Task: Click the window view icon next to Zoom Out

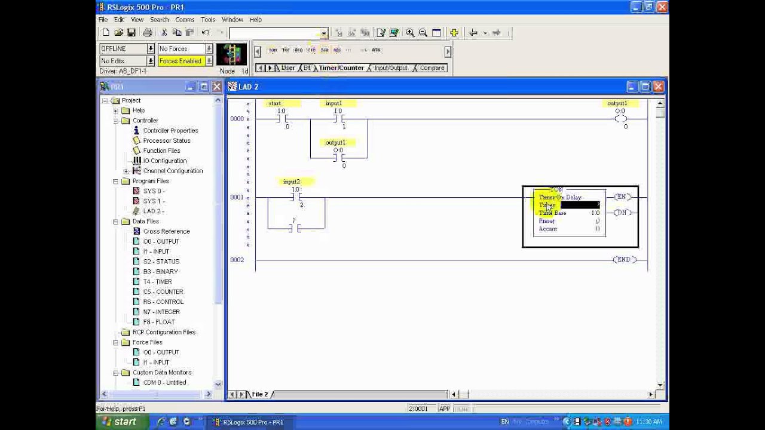Action: point(436,33)
